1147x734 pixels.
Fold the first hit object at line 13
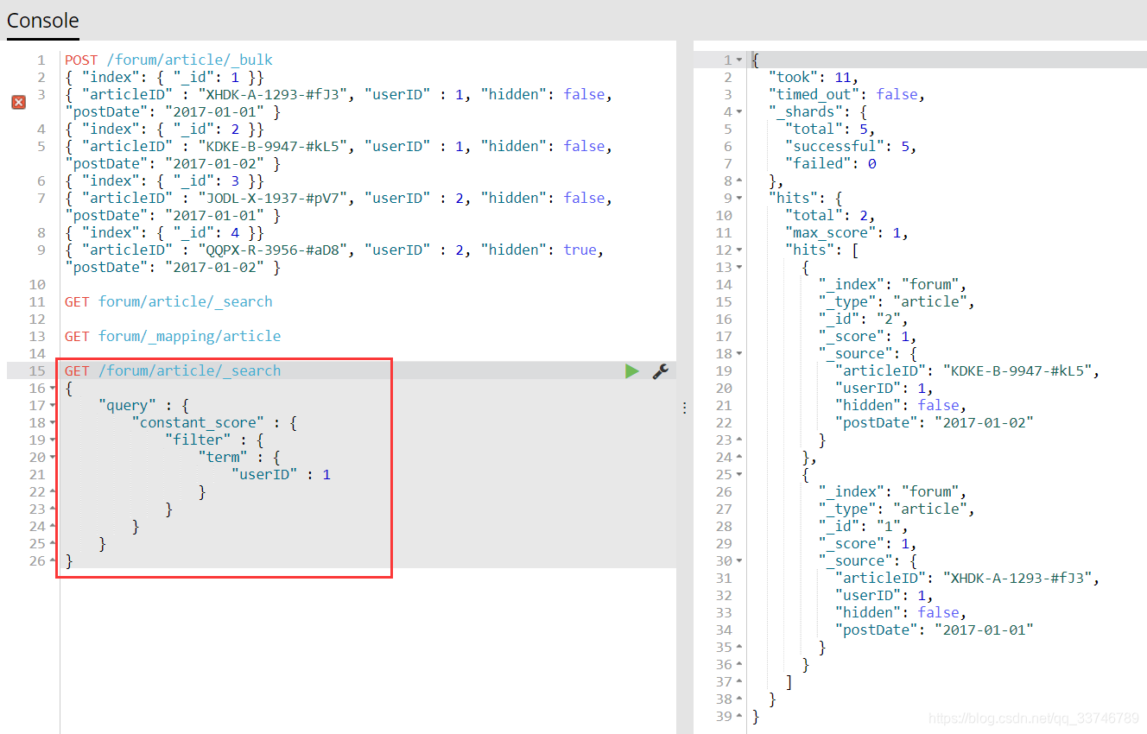739,268
